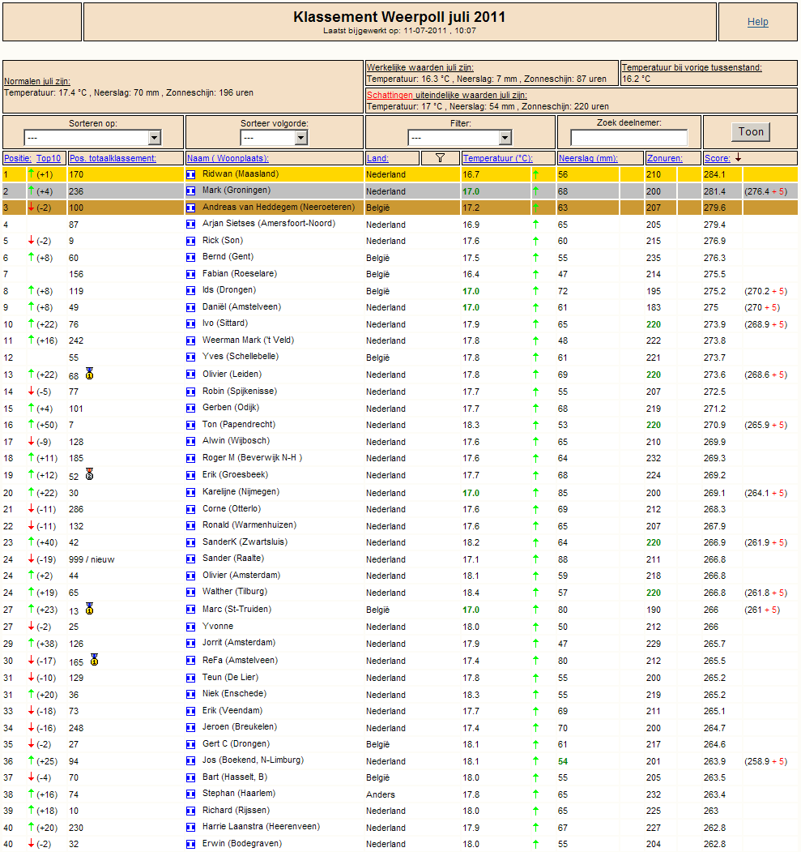Click the blue icon beside Stephan (Haarlem)
The image size is (801, 852).
click(190, 794)
